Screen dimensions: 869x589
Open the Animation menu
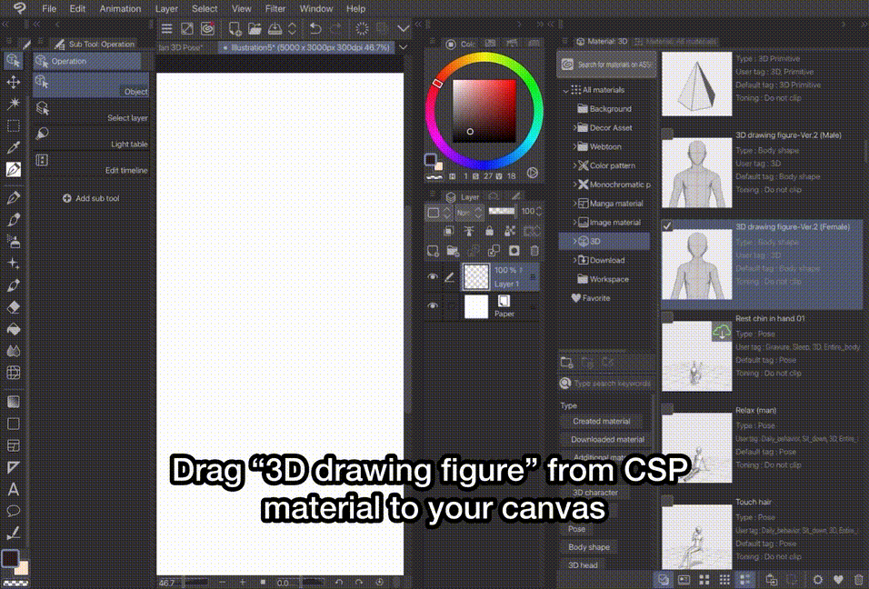click(120, 9)
